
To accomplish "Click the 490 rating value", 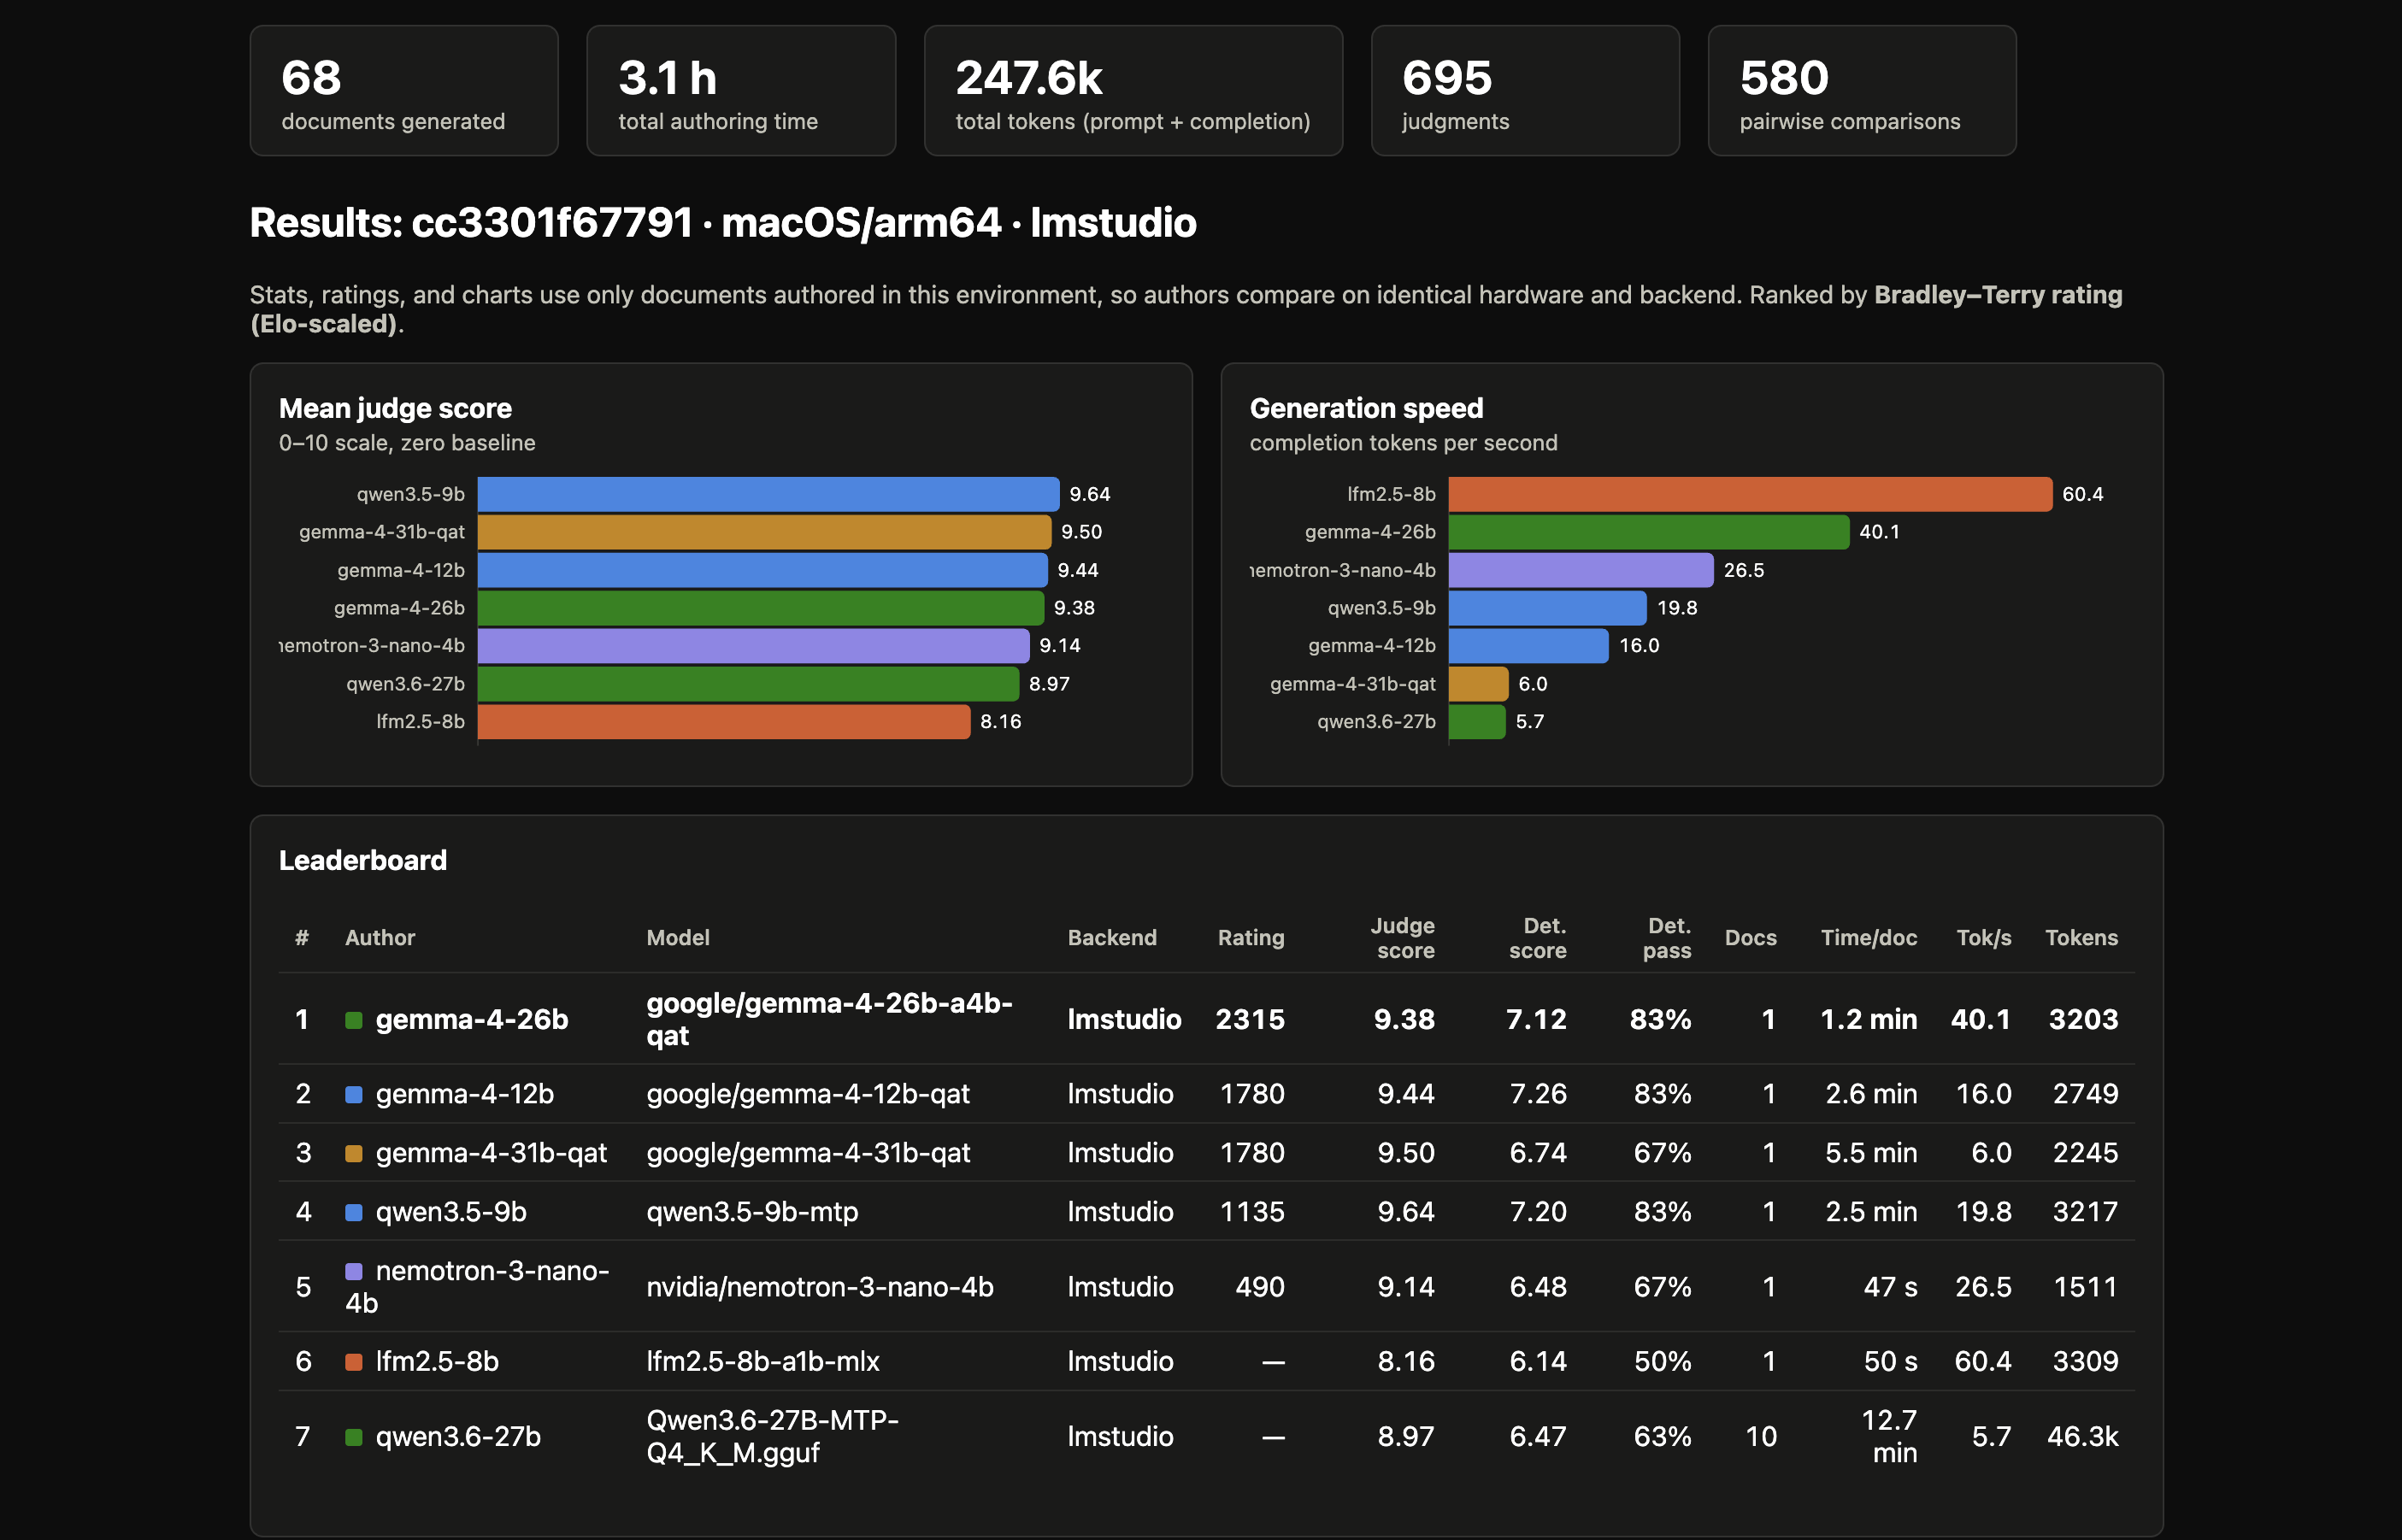I will (1260, 1287).
